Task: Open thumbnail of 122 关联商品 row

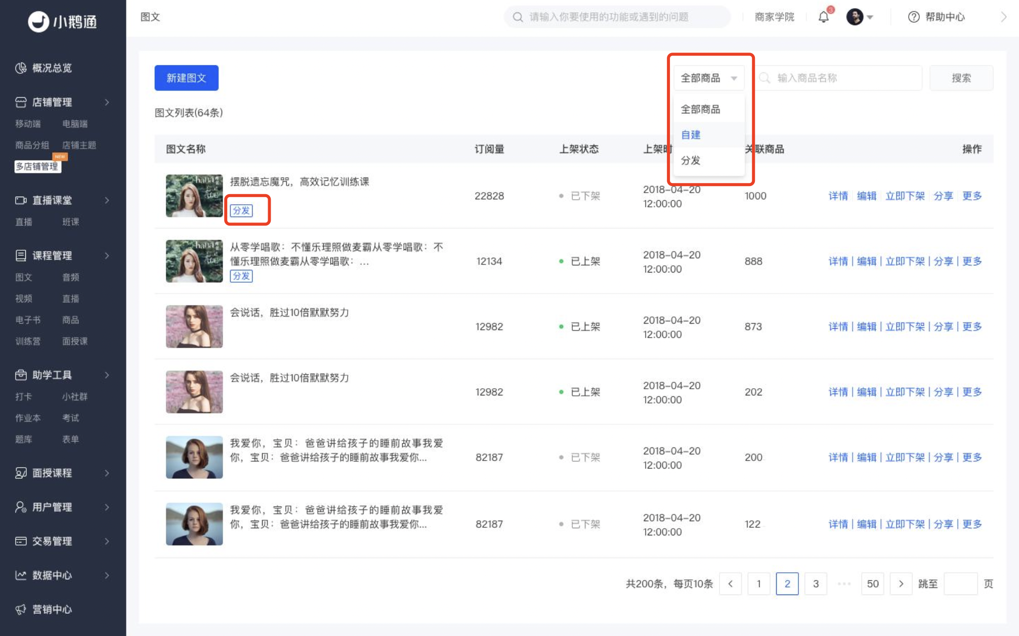Action: (x=194, y=524)
